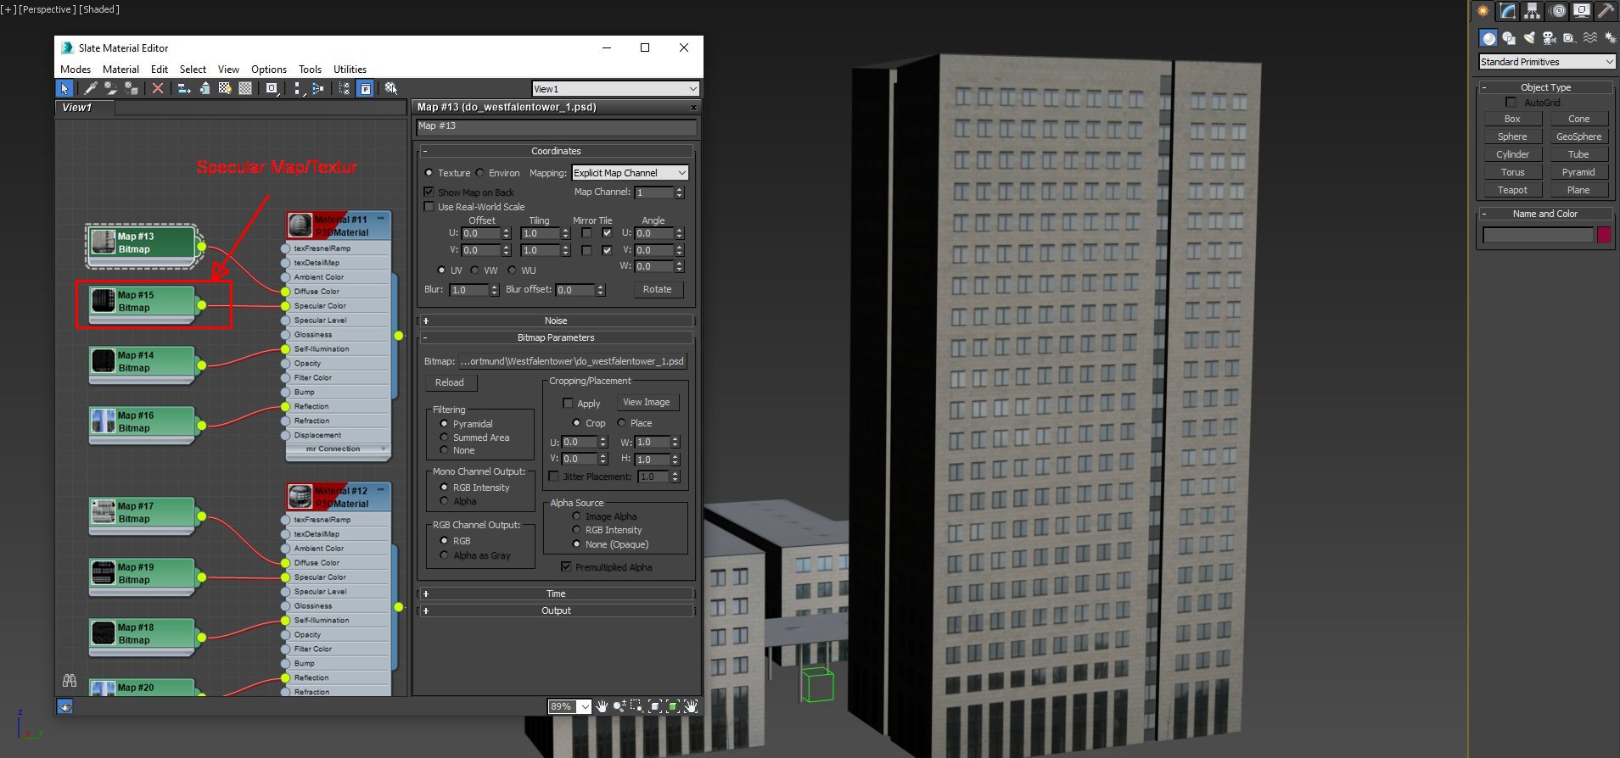This screenshot has width=1620, height=758.
Task: Select the Pick Material eyedropper tool
Action: click(x=91, y=88)
